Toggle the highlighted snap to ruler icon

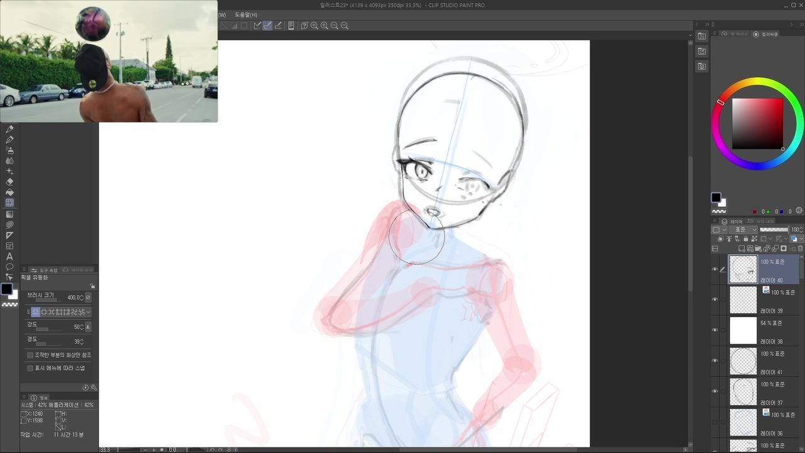[267, 26]
